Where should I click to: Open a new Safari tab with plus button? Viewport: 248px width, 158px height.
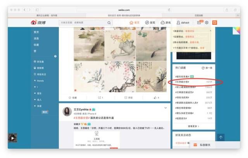(238, 15)
